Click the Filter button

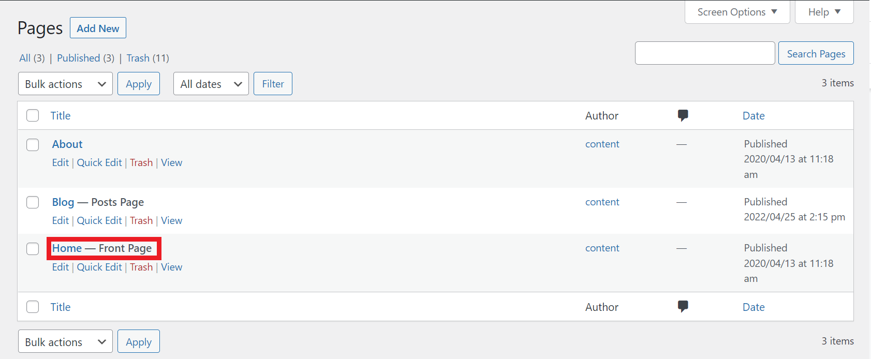tap(273, 84)
